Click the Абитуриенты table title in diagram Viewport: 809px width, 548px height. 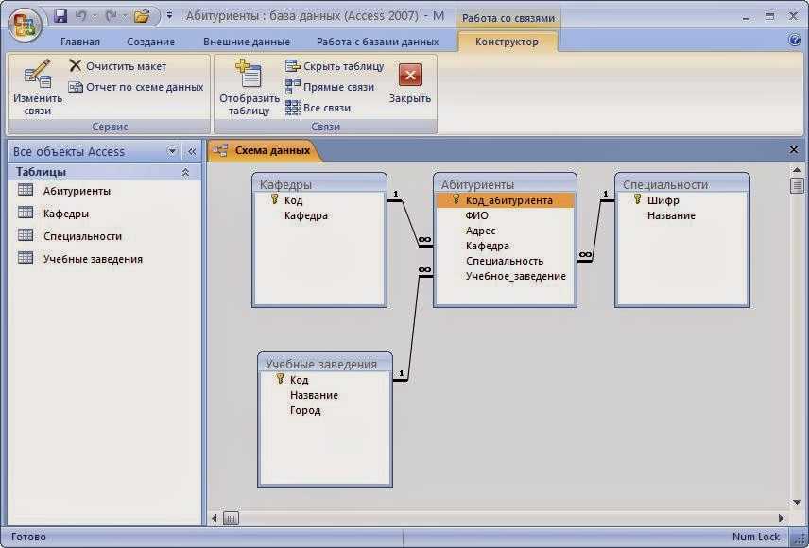tap(505, 184)
